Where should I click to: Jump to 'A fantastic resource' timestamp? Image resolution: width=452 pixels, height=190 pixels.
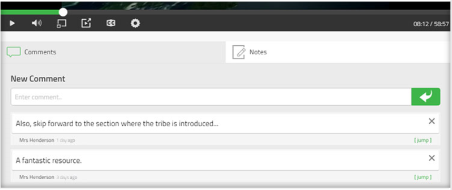point(423,177)
